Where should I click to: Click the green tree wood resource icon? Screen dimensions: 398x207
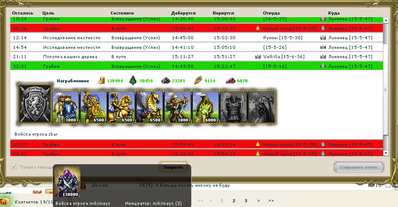tap(133, 81)
